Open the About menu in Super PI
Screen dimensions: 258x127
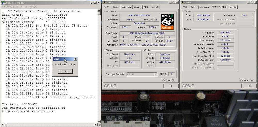22,7
